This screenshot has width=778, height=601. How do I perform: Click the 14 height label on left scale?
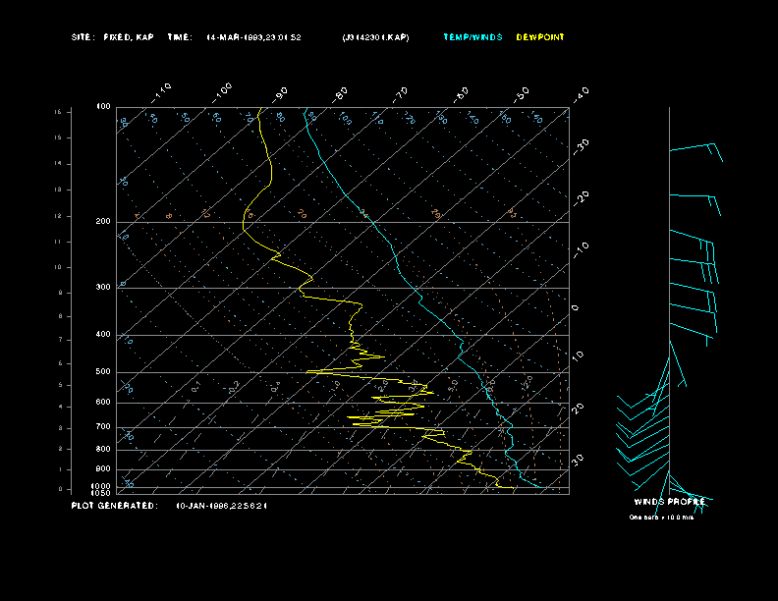(58, 164)
